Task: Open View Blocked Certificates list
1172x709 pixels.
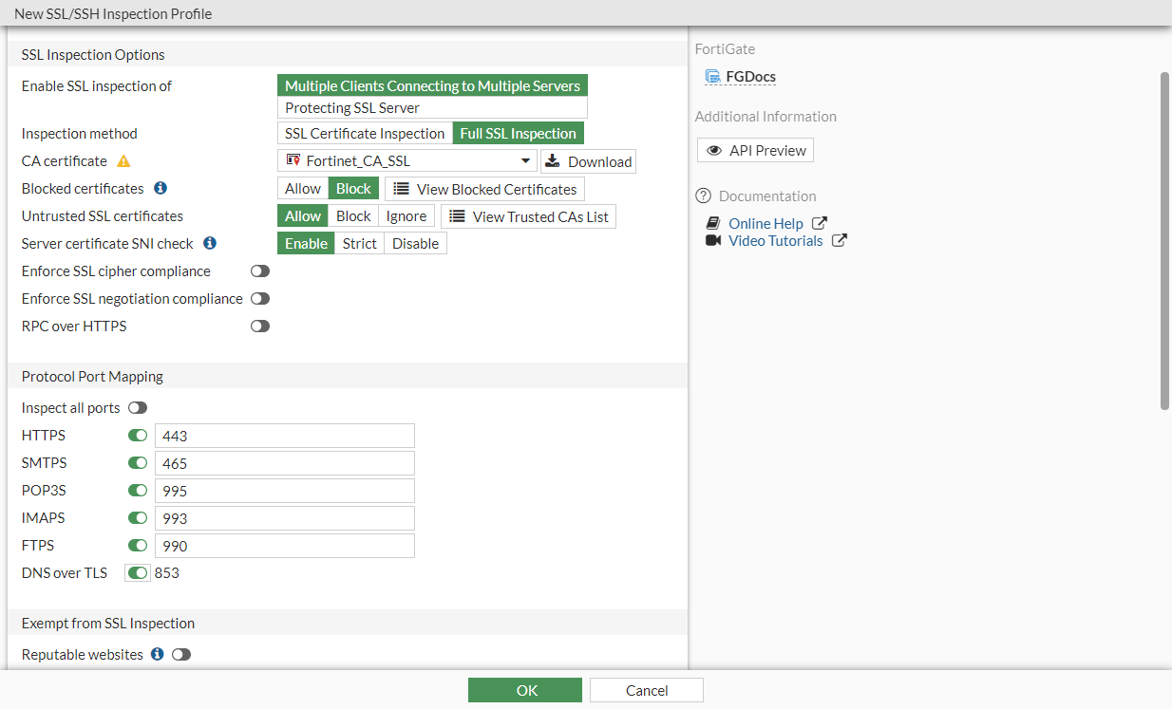Action: [x=484, y=189]
